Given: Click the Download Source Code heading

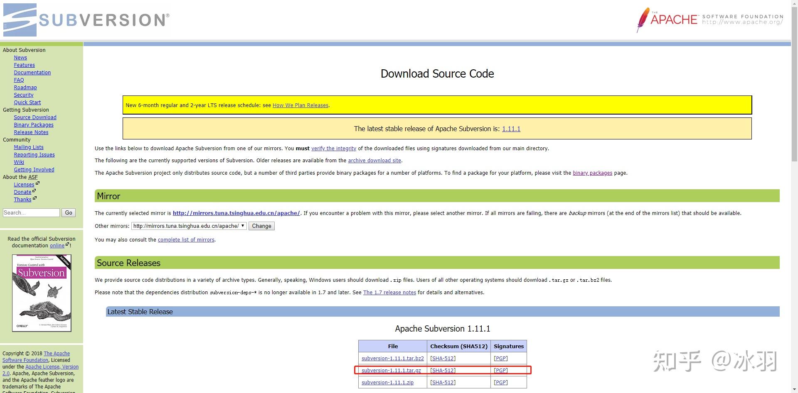Looking at the screenshot, I should click(x=437, y=74).
